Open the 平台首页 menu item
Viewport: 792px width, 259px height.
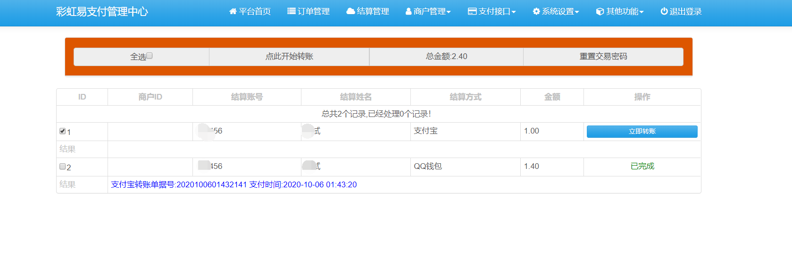click(x=250, y=11)
